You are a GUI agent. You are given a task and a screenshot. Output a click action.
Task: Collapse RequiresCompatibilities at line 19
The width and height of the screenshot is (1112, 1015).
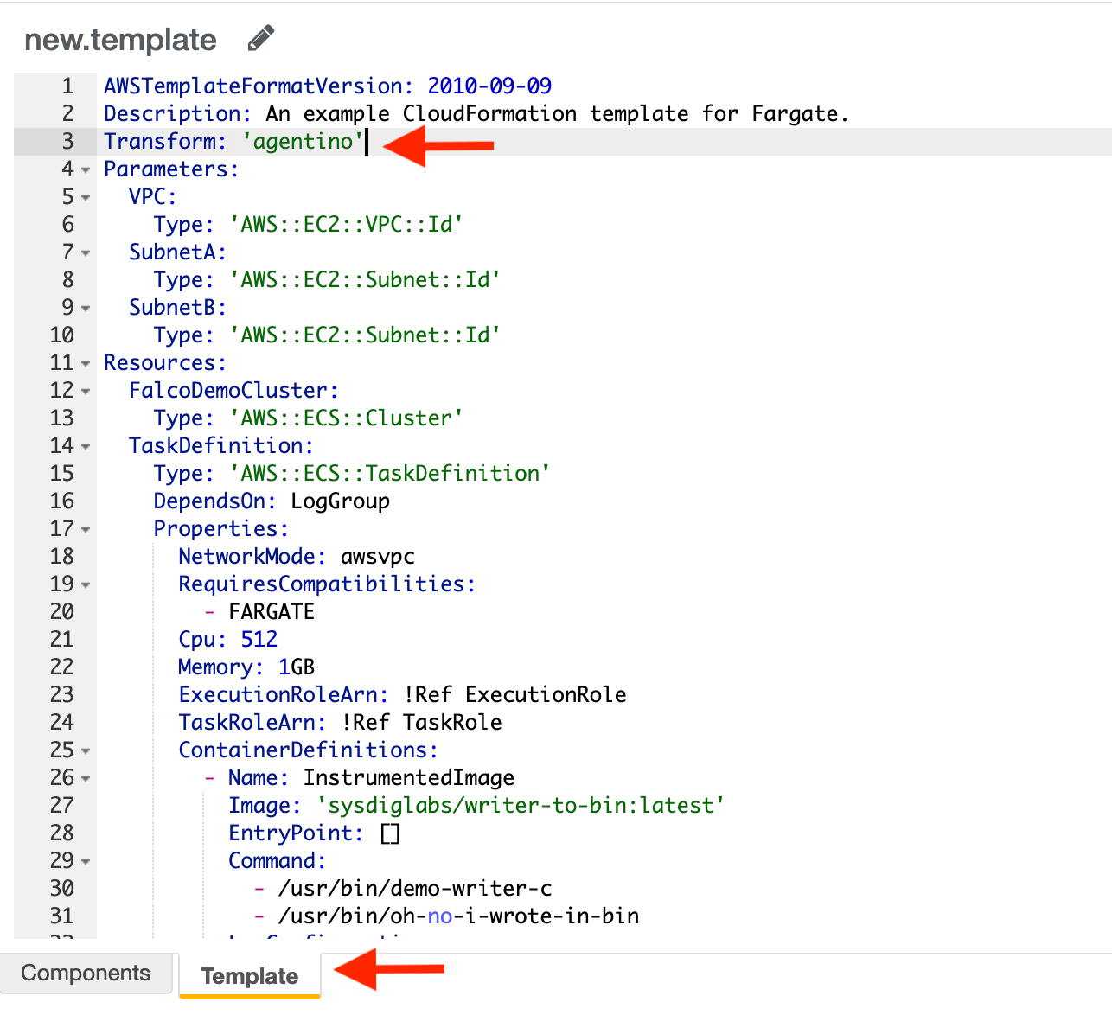pos(86,585)
